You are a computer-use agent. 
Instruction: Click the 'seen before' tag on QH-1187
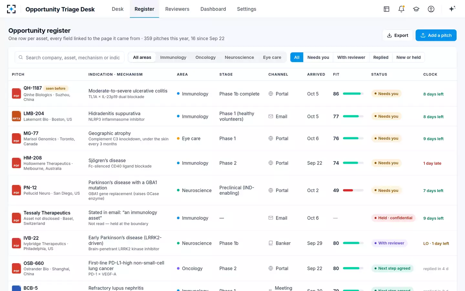[56, 88]
